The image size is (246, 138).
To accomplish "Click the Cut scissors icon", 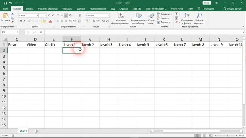I will [x=12, y=14].
